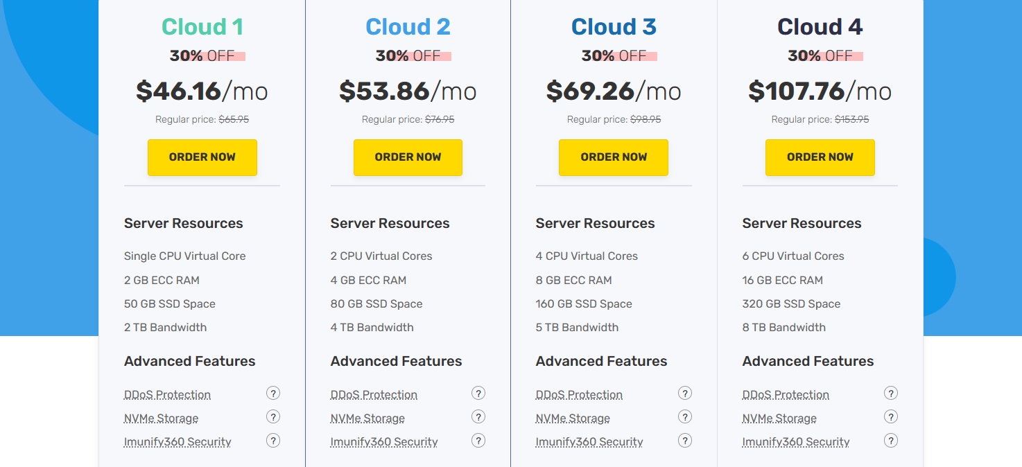Click the Cloud 3 plan heading
Screen dimensions: 1022x467
tap(614, 27)
